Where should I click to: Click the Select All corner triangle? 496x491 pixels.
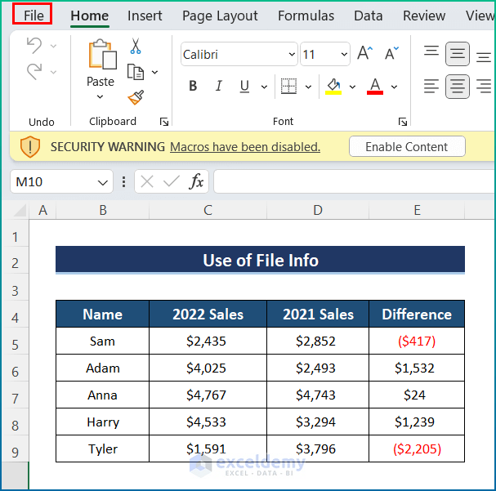[x=20, y=210]
